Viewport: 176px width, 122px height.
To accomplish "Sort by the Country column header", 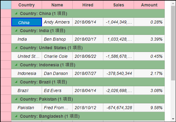I will coord(26,5).
